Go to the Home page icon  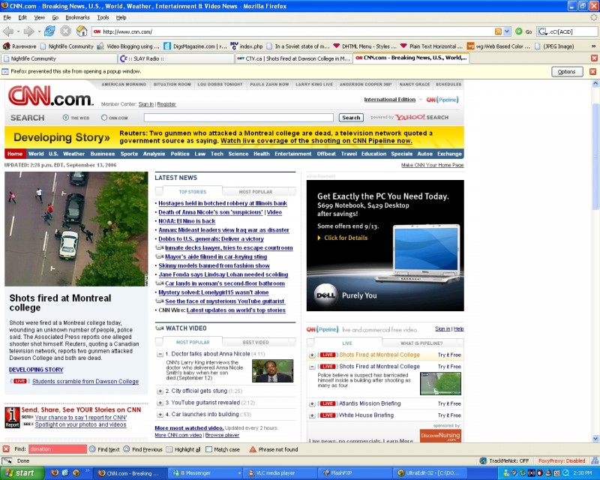pos(82,31)
